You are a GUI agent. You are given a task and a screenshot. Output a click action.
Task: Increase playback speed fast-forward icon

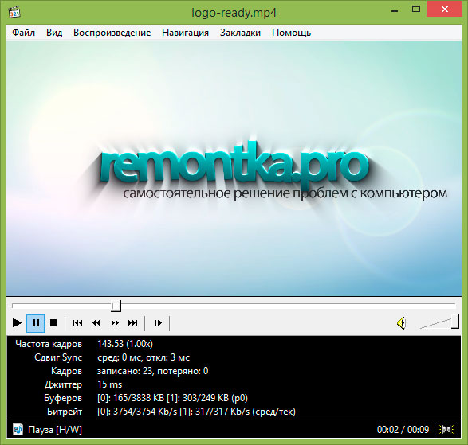coord(115,322)
